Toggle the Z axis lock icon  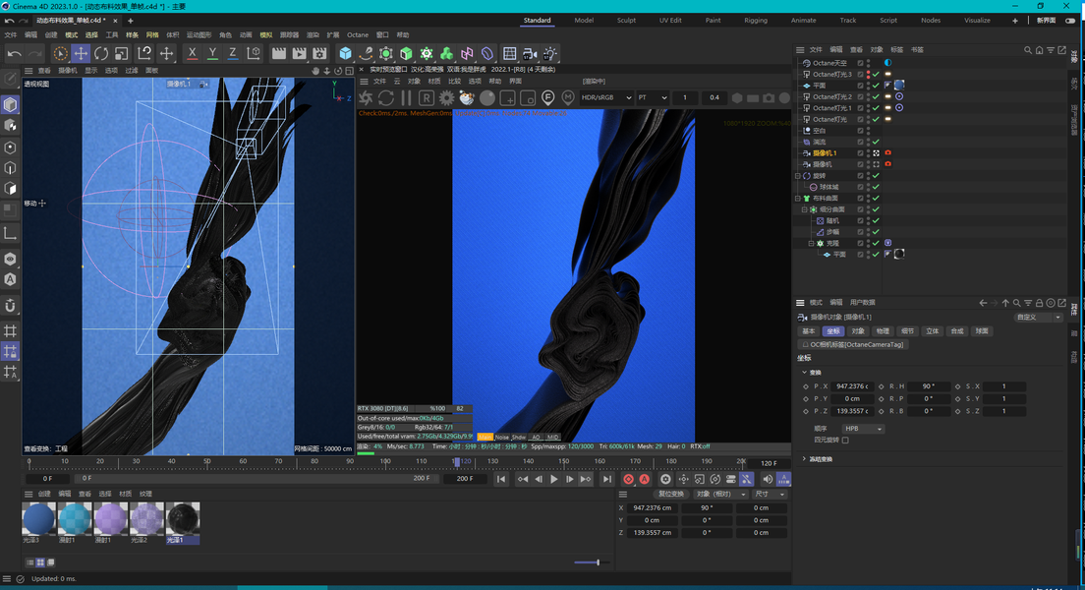click(x=233, y=53)
